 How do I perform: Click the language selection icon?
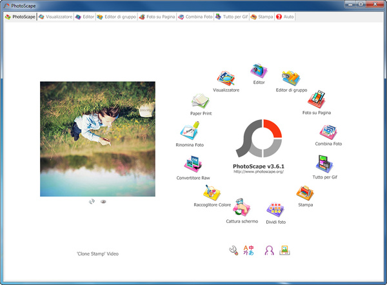click(x=249, y=250)
